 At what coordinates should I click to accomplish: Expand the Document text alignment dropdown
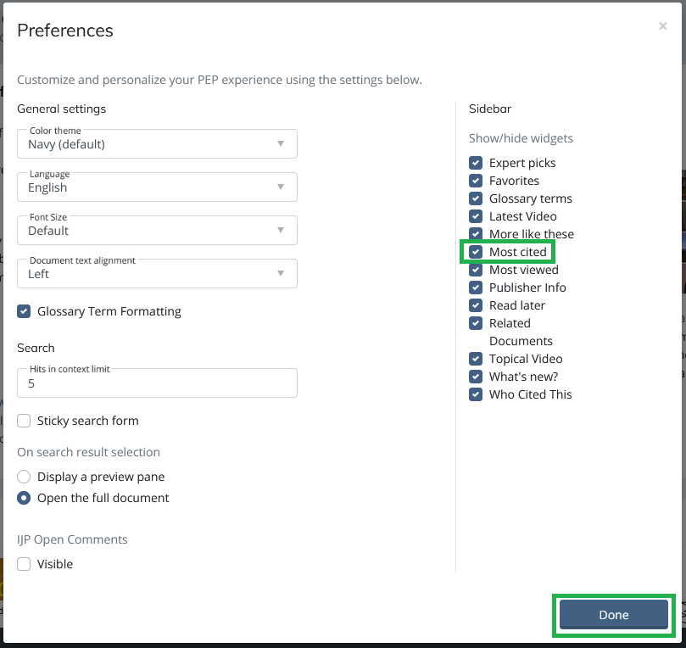pos(157,273)
